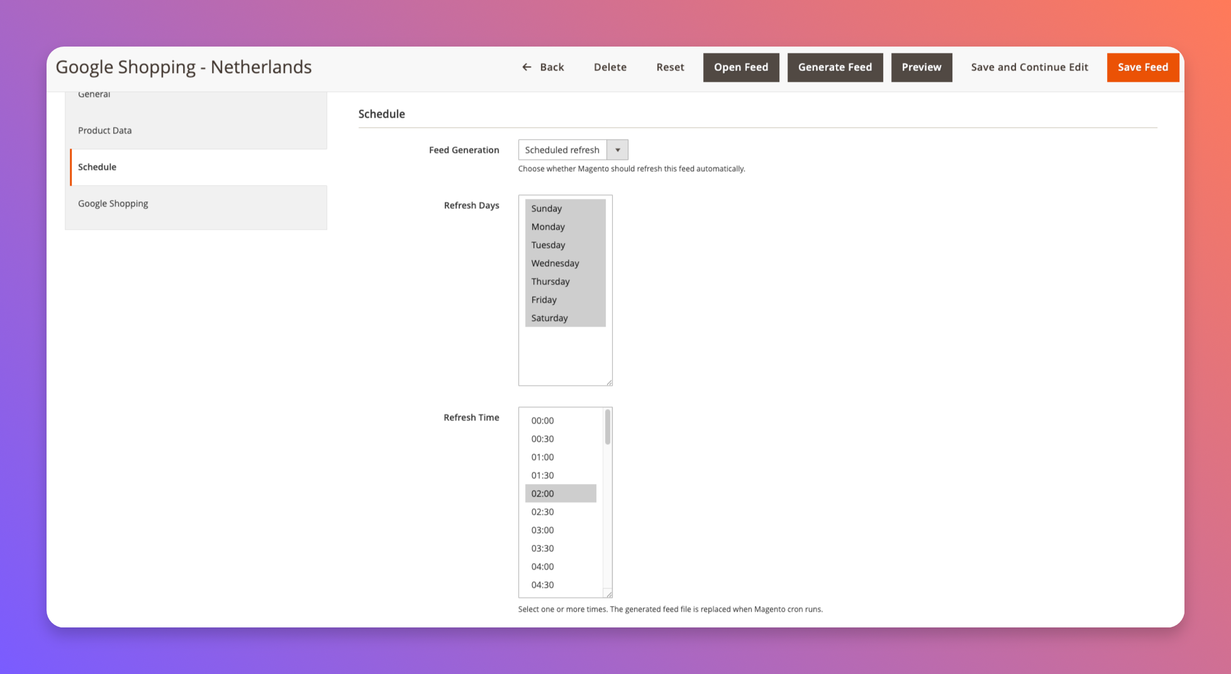Choose 04:30 in Refresh Time list
Image resolution: width=1231 pixels, height=674 pixels.
560,585
